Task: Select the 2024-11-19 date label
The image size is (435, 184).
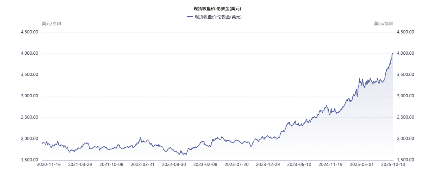Action: coord(330,164)
